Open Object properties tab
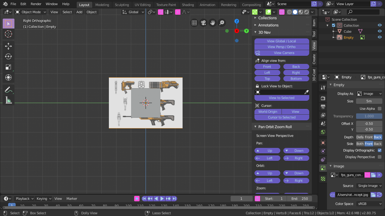The width and height of the screenshot is (385, 216). 323,143
